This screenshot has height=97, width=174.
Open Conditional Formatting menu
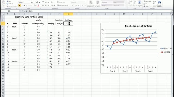click(91, 4)
